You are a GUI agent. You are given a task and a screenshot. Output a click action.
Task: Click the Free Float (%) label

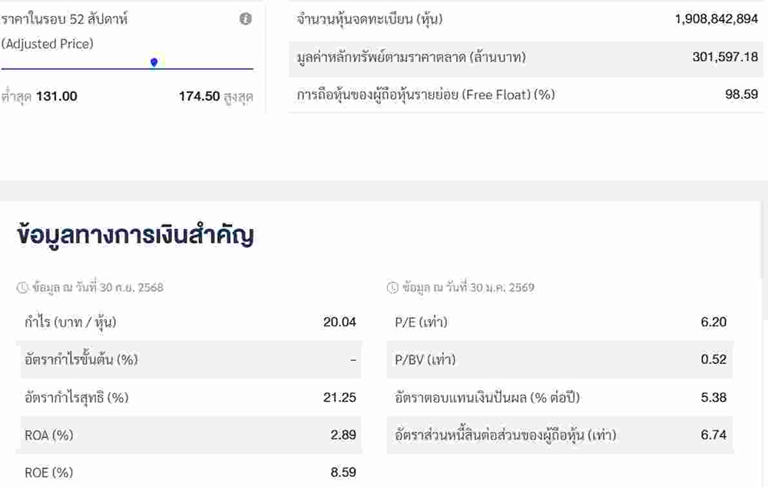(x=425, y=94)
